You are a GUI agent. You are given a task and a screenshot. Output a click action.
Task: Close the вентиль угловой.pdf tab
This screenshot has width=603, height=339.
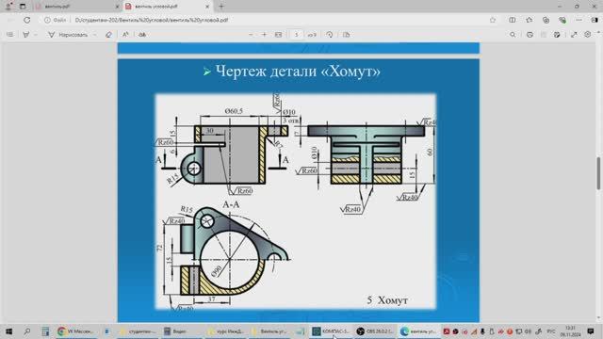coord(207,7)
